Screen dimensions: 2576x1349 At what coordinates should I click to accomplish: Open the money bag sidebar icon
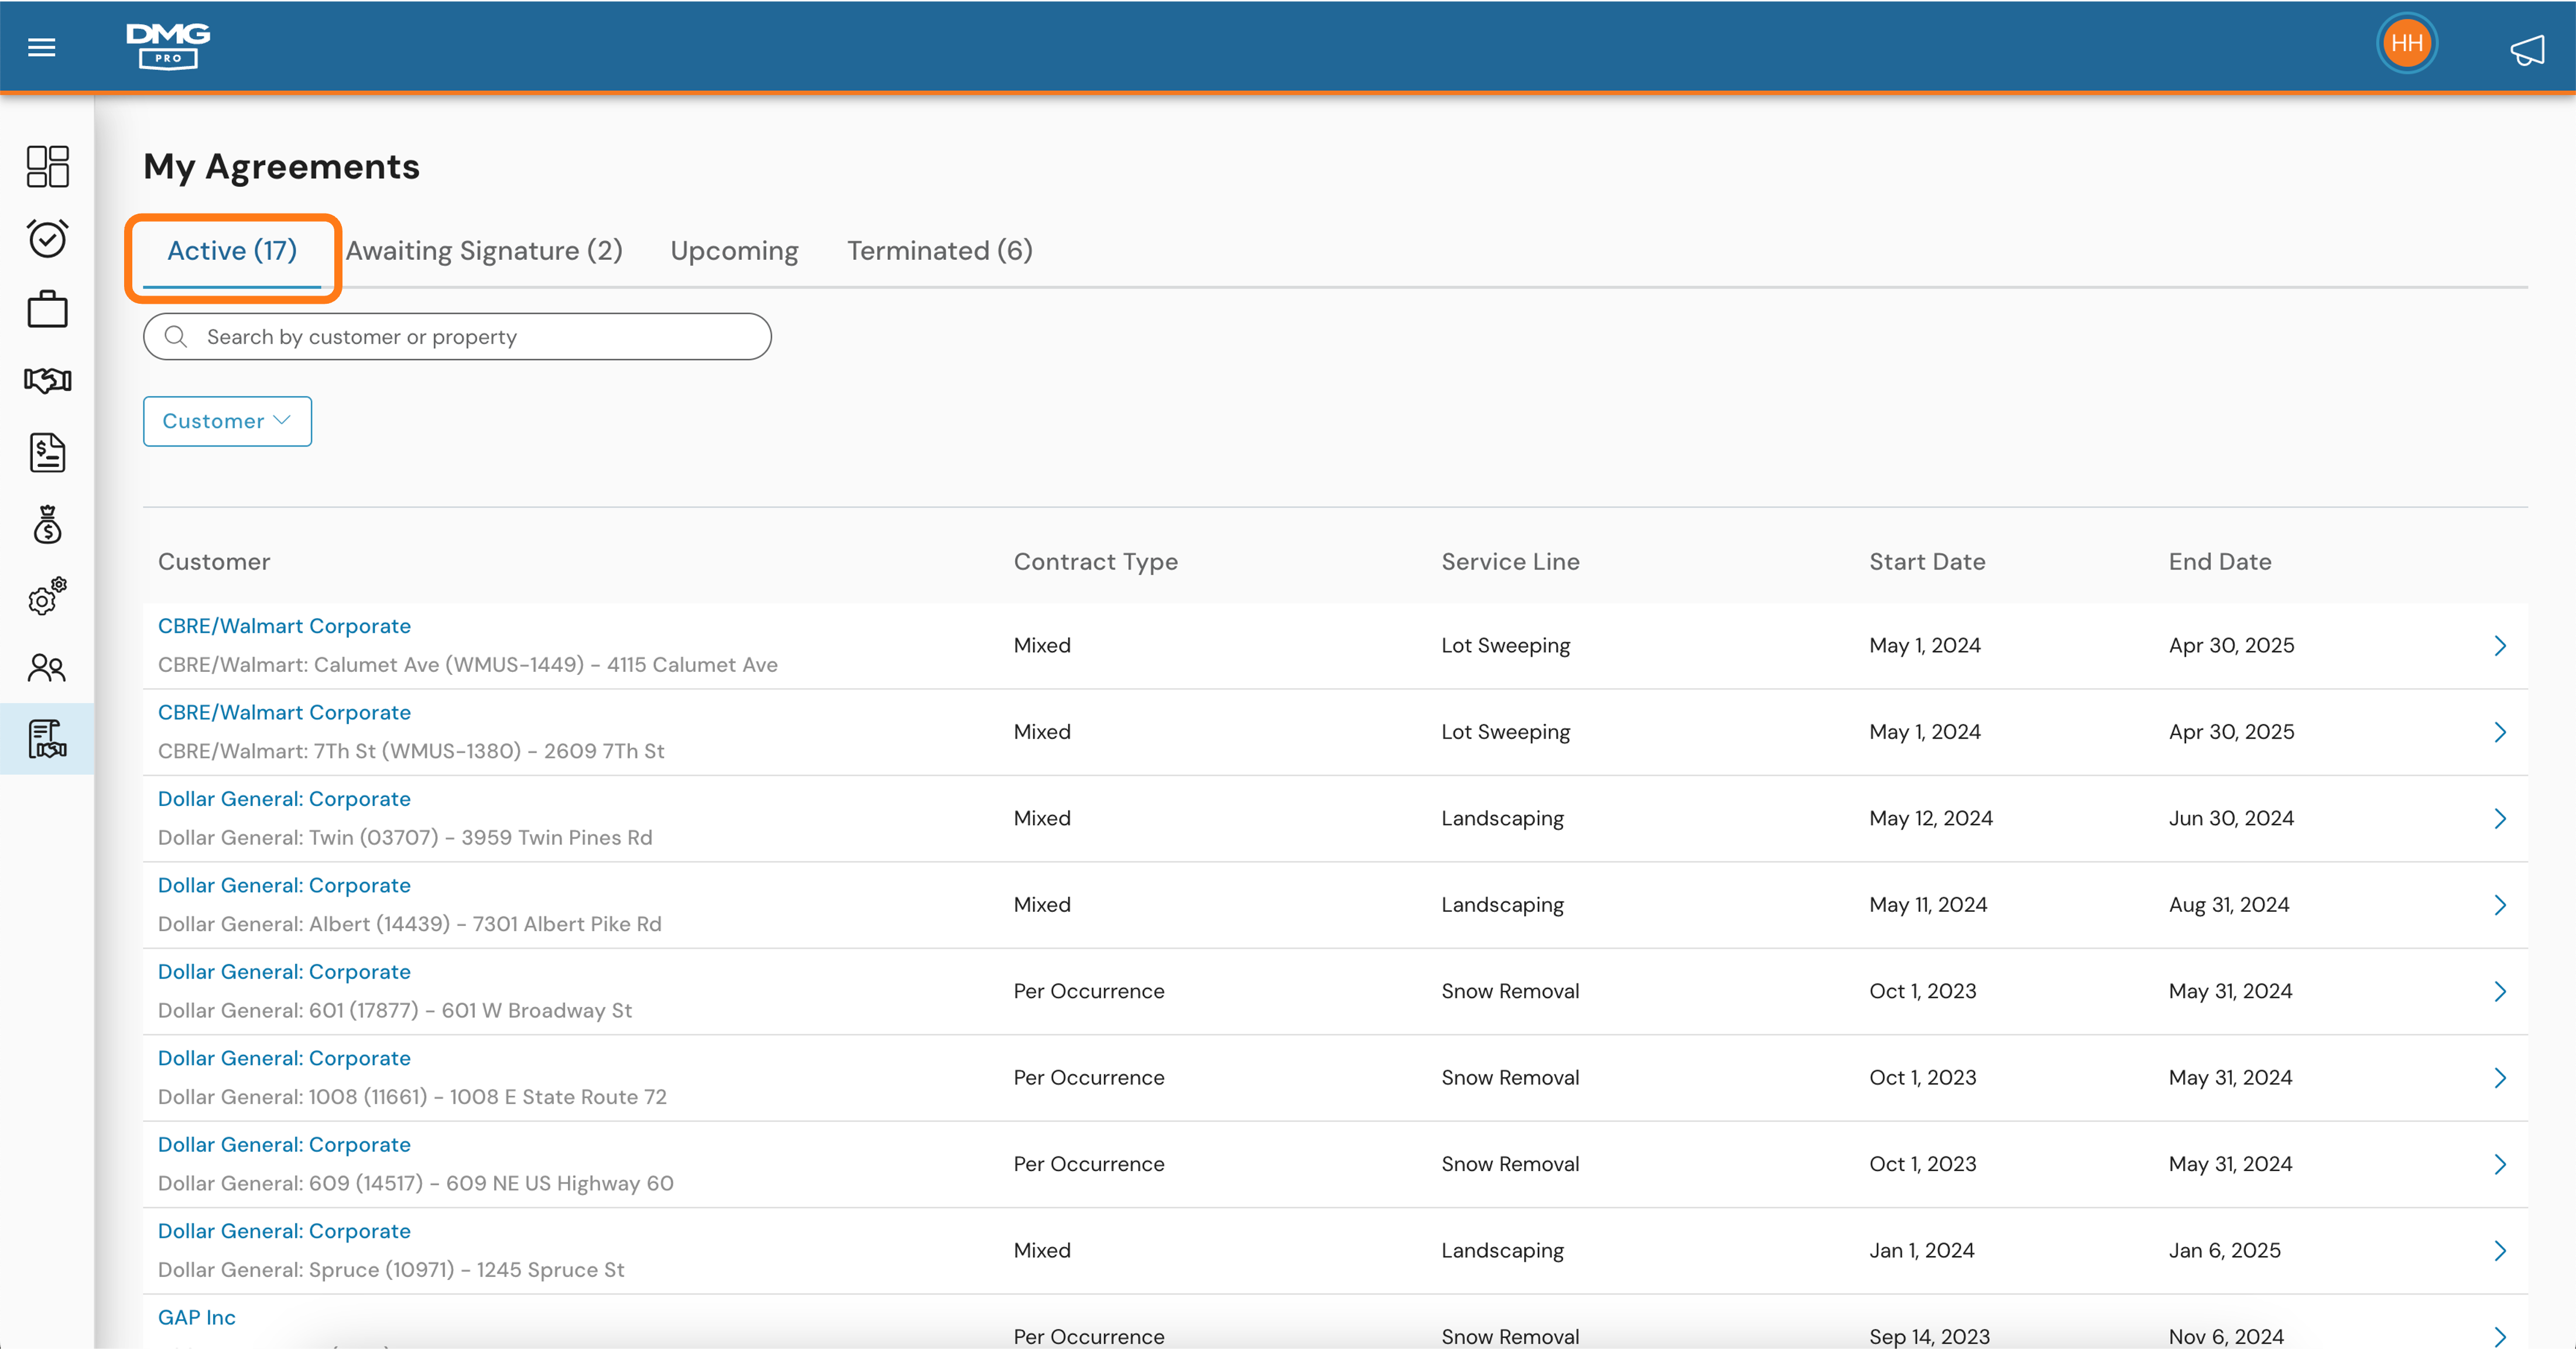pyautogui.click(x=47, y=524)
